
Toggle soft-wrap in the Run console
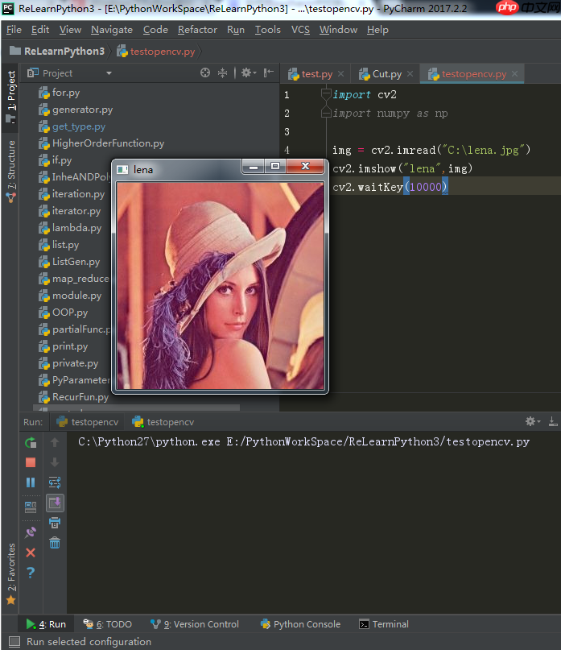point(55,482)
